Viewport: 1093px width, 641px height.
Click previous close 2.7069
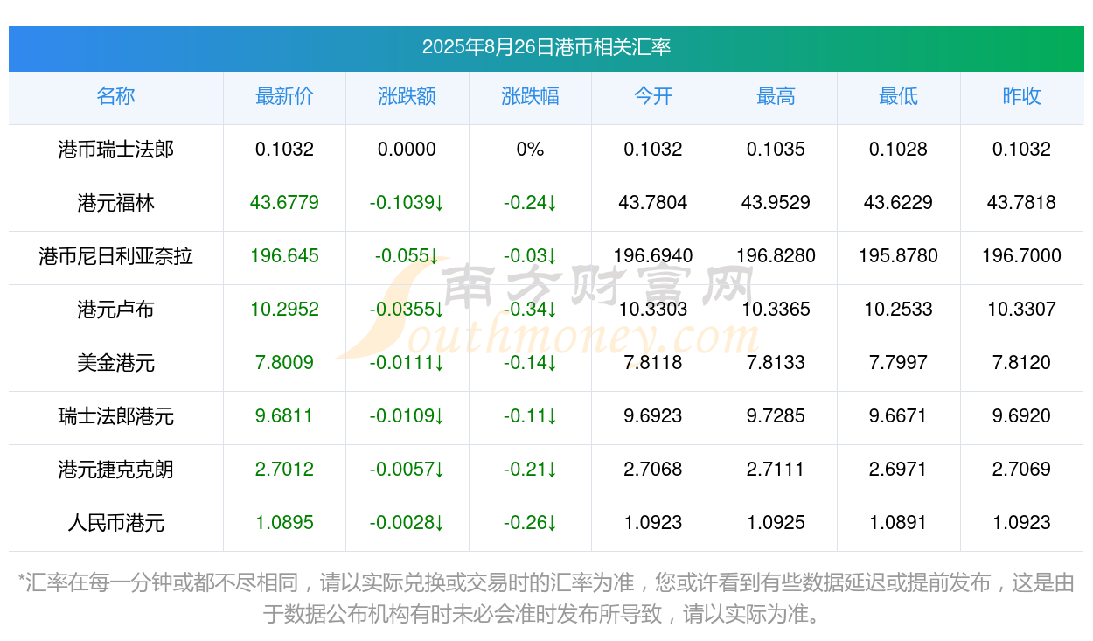(x=1021, y=470)
